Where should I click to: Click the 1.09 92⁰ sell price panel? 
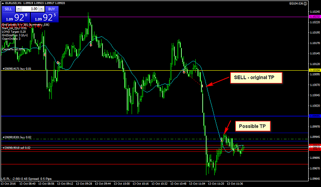coord(16,17)
